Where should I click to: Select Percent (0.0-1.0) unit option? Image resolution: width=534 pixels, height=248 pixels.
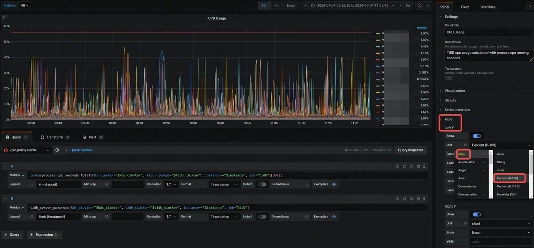pyautogui.click(x=509, y=186)
